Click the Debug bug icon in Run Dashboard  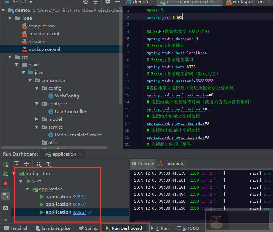(x=6, y=174)
